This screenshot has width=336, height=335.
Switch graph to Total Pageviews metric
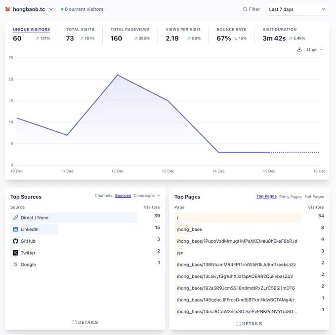[130, 30]
